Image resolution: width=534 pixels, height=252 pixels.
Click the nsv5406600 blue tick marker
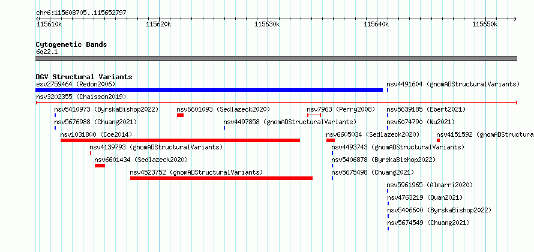point(388,216)
